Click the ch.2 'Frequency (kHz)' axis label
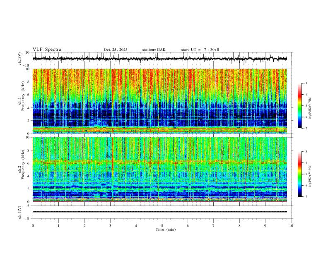 tap(23, 165)
